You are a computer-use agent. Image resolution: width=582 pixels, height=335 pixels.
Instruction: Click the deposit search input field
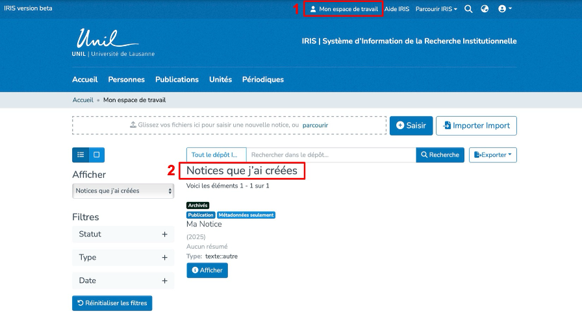click(x=331, y=155)
